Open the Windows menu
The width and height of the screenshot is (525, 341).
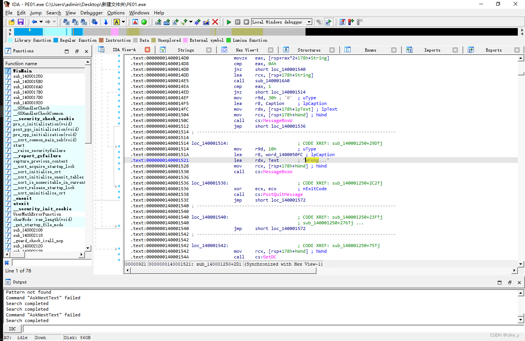pyautogui.click(x=139, y=13)
